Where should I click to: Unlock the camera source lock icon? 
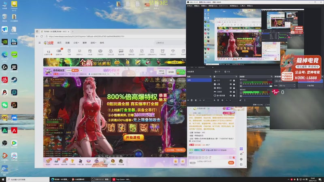tap(234, 88)
